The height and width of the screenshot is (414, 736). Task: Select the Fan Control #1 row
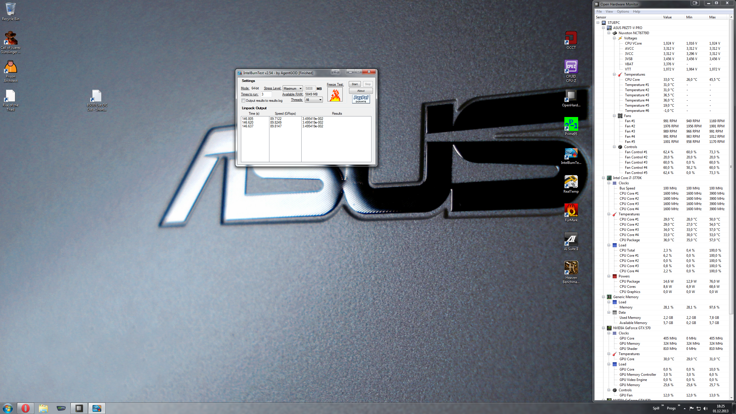point(662,152)
